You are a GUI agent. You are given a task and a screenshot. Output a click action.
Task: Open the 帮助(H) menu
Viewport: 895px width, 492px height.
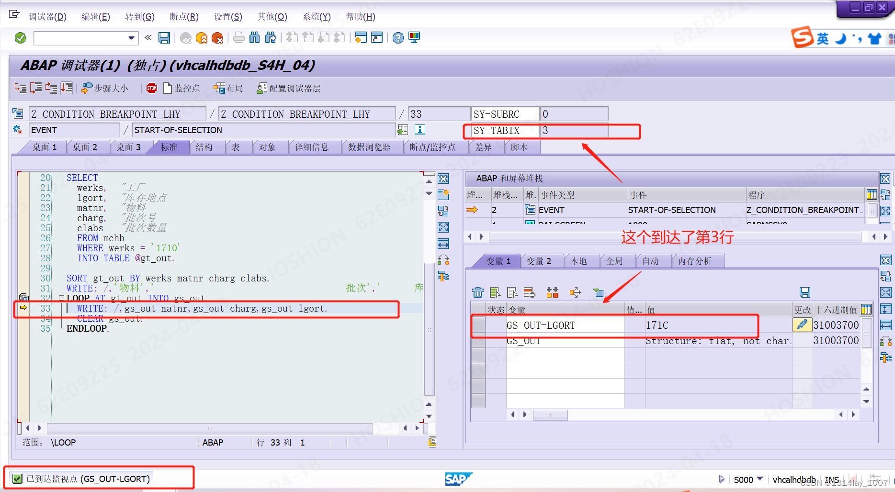point(361,17)
